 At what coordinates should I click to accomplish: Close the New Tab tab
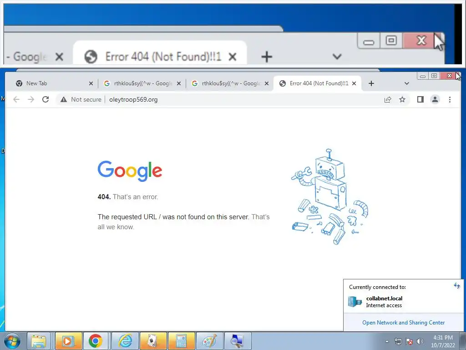pyautogui.click(x=91, y=84)
